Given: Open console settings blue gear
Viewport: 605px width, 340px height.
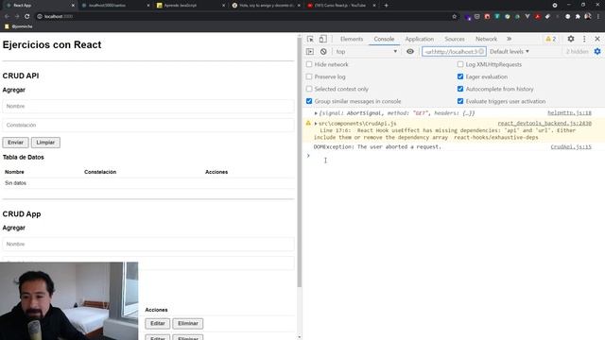Looking at the screenshot, I should coord(597,51).
